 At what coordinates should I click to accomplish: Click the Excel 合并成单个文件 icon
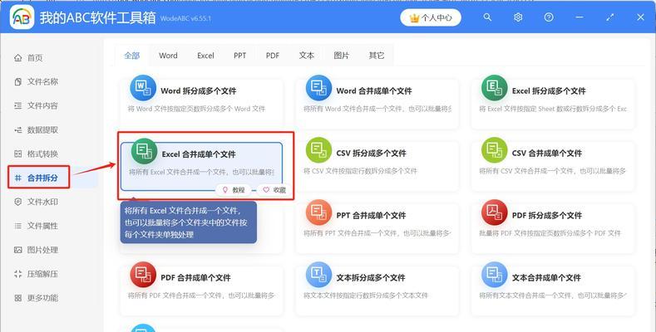click(144, 151)
